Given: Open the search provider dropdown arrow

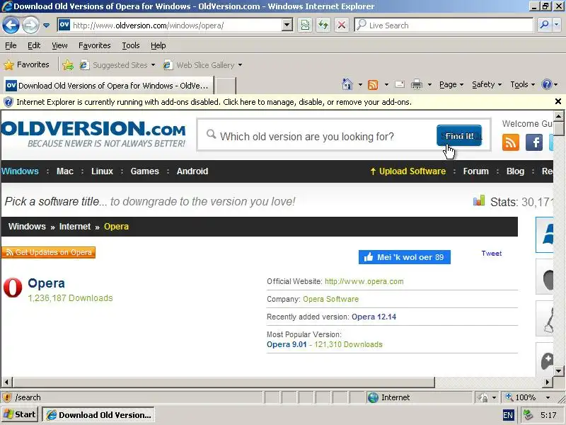Looking at the screenshot, I should (557, 25).
